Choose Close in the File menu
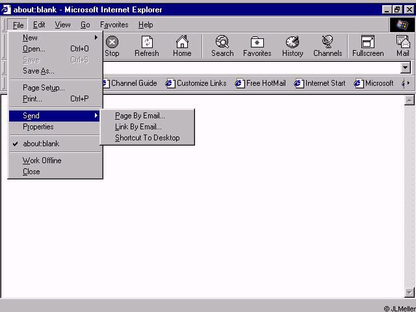416x312 pixels. 55,172
